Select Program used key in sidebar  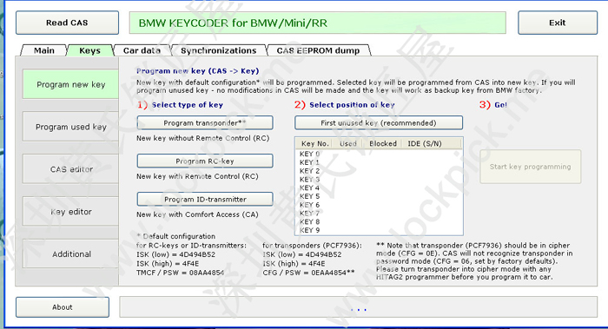coord(71,127)
